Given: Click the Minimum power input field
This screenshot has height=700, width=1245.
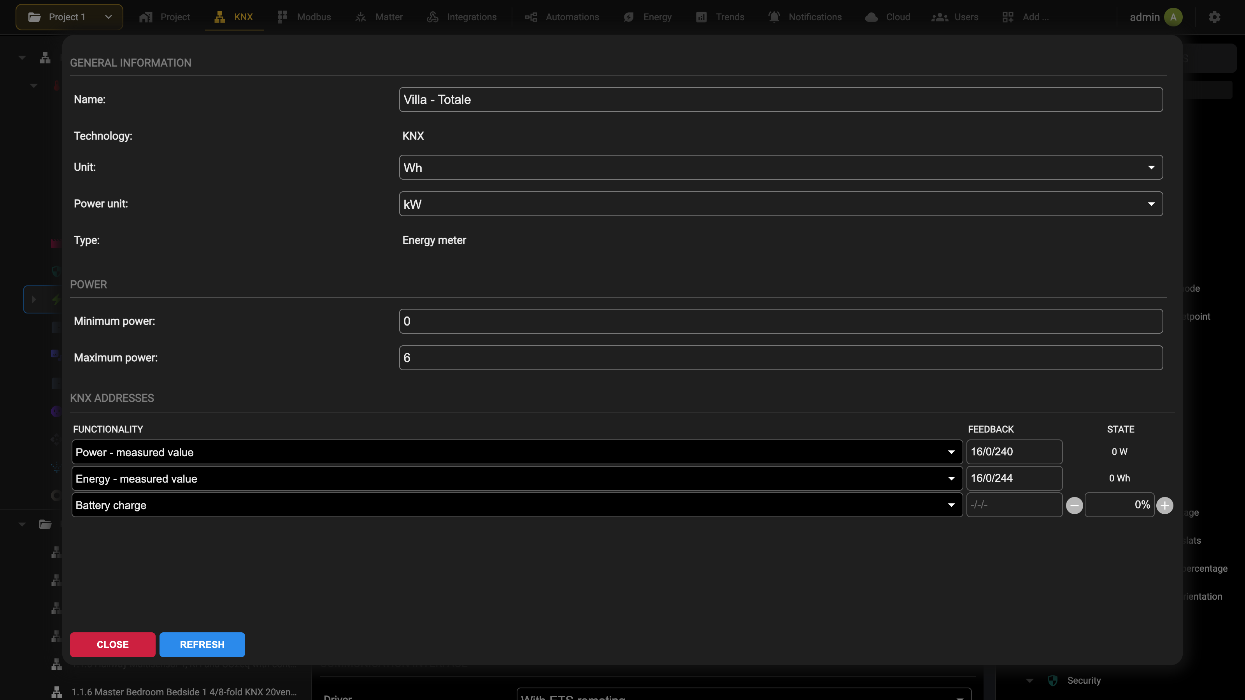Looking at the screenshot, I should [780, 321].
